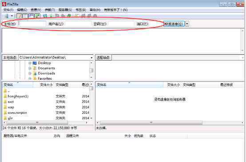Click the folder icon beside hongheyun(1)

[5, 96]
